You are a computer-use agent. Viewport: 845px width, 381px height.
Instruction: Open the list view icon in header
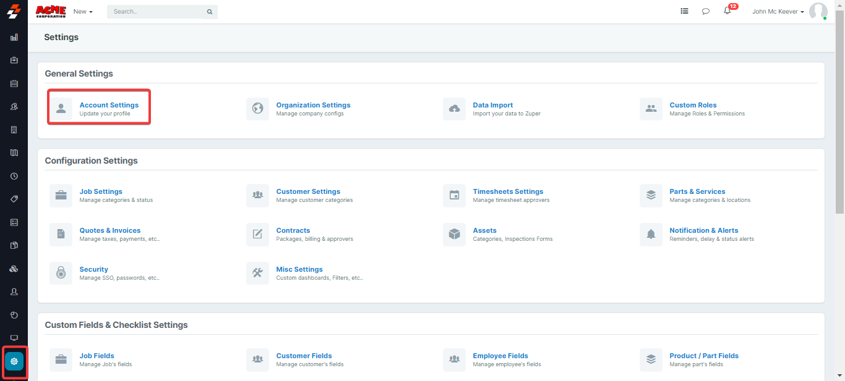(684, 11)
